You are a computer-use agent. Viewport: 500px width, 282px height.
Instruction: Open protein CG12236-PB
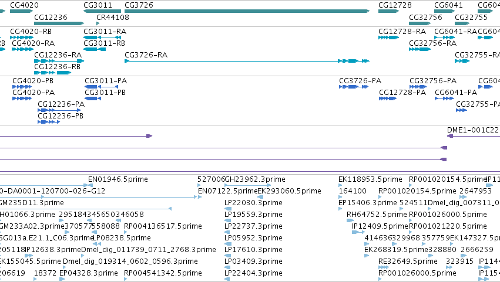(49, 122)
